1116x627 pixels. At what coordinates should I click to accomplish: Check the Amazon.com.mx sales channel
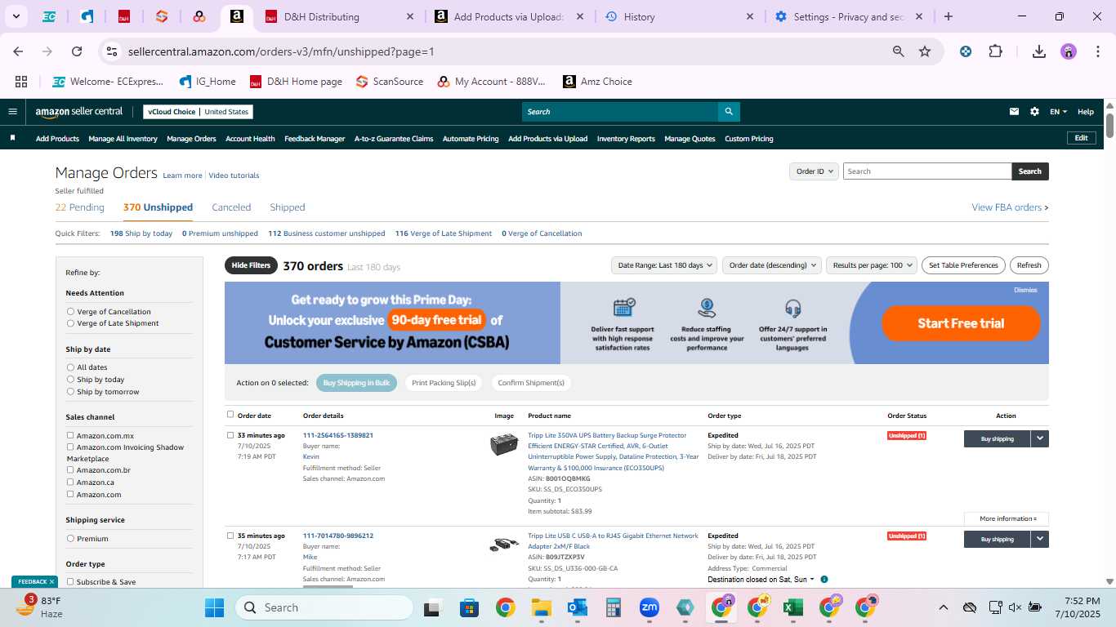[70, 436]
